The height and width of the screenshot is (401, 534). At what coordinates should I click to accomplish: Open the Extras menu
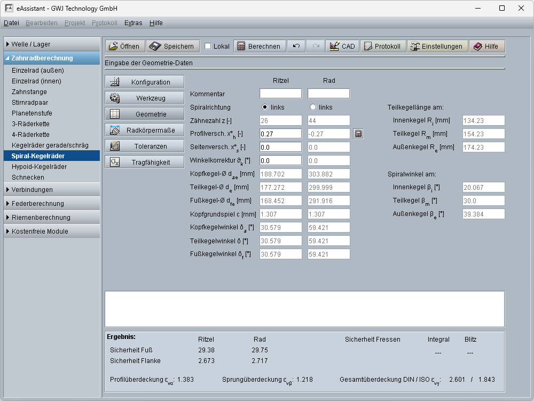tap(133, 23)
